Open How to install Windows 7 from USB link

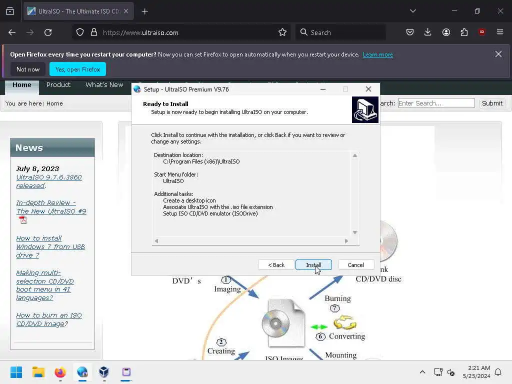point(50,246)
